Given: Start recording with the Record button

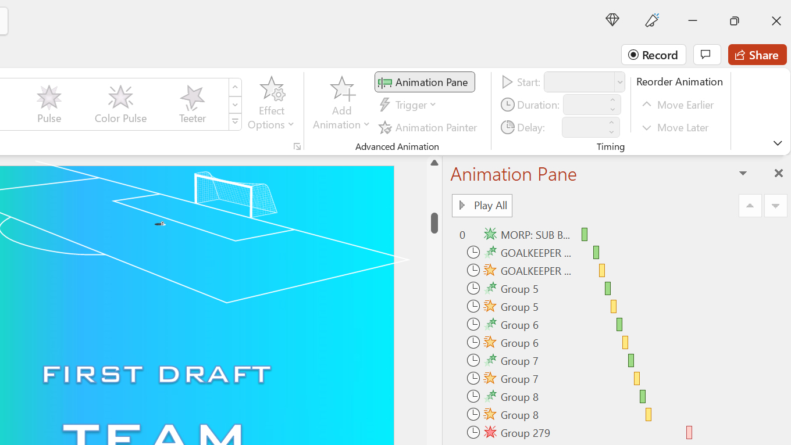Looking at the screenshot, I should [x=653, y=55].
